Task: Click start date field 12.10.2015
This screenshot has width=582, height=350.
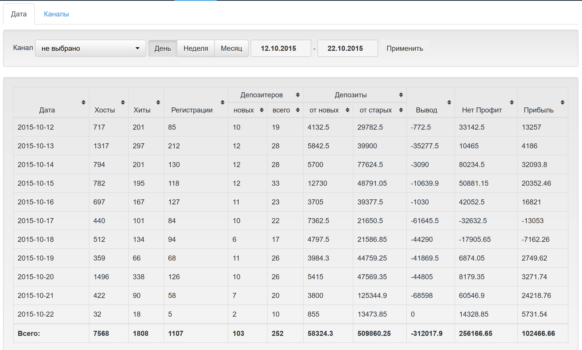Action: 280,48
